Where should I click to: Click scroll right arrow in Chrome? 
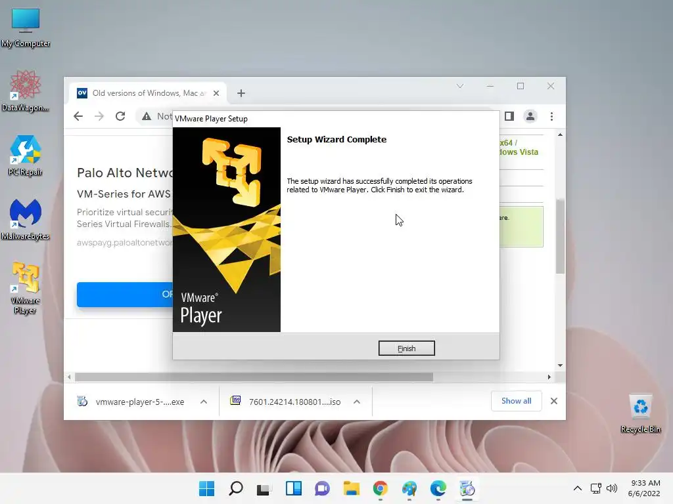549,377
